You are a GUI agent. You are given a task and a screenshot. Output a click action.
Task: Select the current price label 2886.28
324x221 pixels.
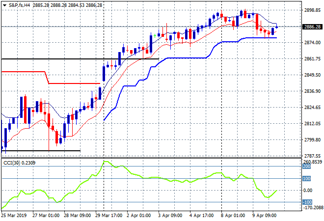tap(312, 27)
